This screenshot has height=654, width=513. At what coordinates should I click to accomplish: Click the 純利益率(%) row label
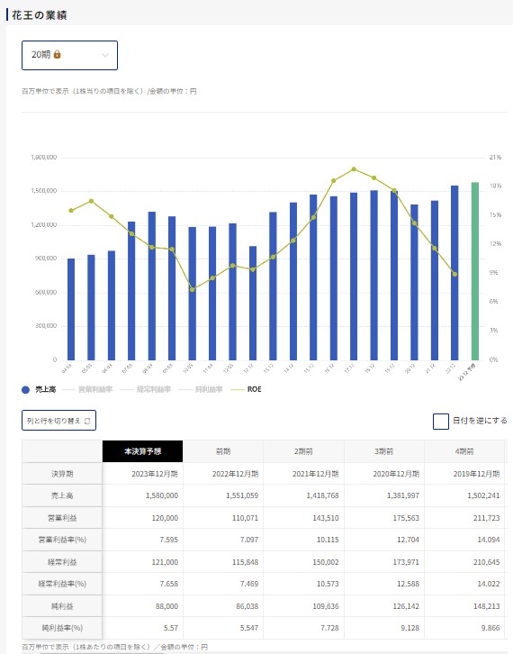point(62,628)
